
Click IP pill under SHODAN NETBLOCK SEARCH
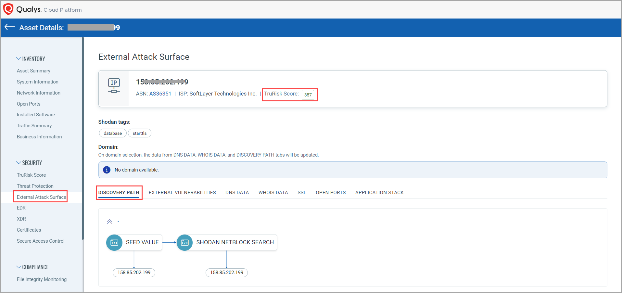(227, 273)
